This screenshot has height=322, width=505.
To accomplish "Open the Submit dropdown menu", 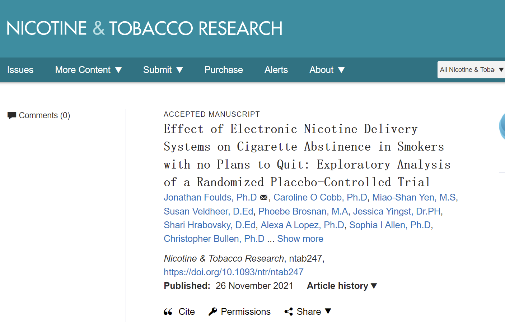I will click(x=163, y=70).
